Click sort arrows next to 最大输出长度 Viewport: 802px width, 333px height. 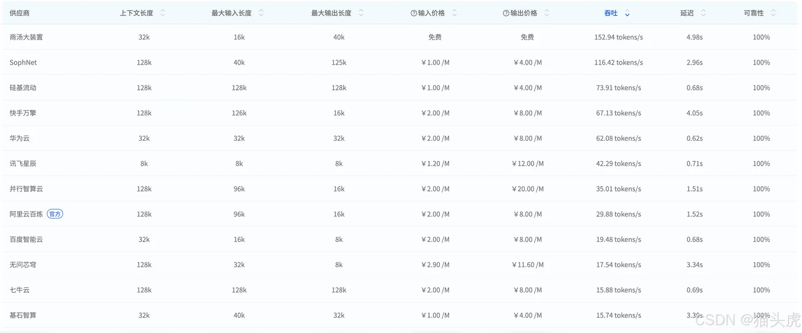coord(361,13)
